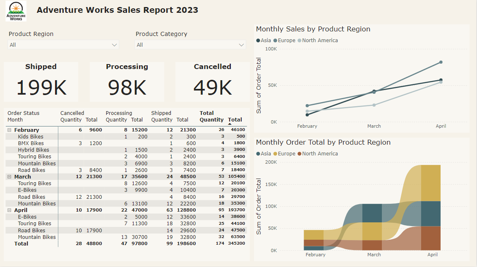
Task: Select the Cancelled card value 49K
Action: click(x=213, y=88)
